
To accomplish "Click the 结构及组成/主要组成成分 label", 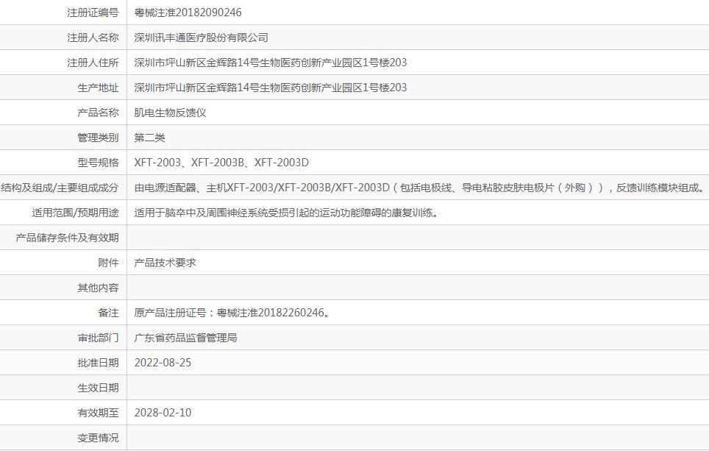I will coord(60,188).
